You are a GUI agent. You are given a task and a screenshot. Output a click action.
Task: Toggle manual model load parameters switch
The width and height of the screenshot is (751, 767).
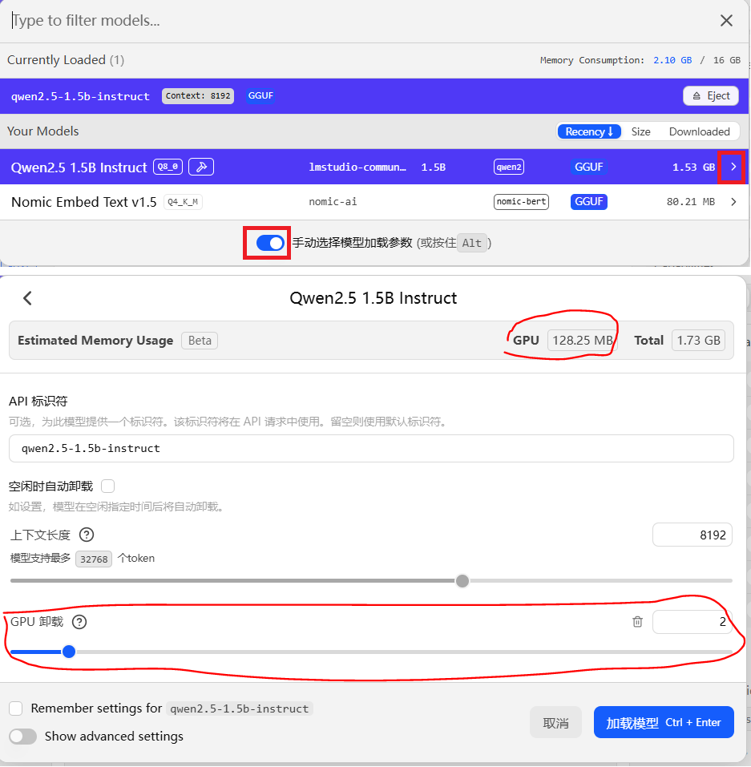point(270,243)
